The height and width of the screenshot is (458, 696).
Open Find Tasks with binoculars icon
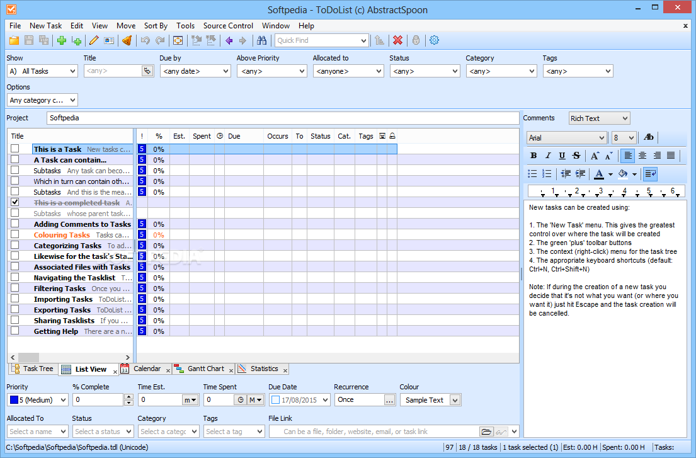(x=262, y=40)
